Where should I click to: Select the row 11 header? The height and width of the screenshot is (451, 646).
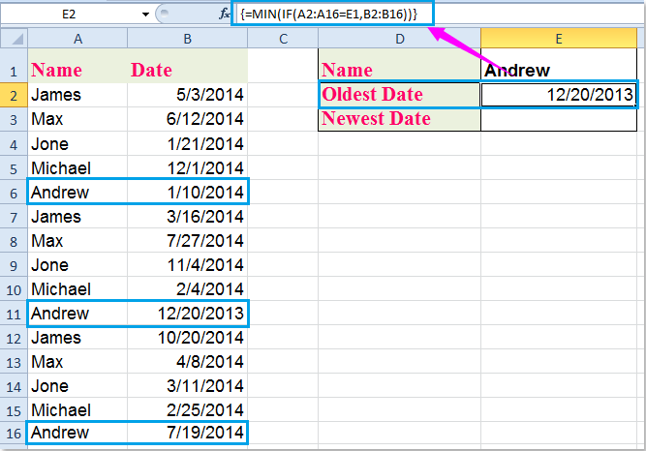[x=13, y=314]
